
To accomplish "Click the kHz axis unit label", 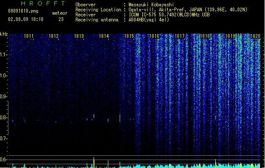I will (4, 34).
